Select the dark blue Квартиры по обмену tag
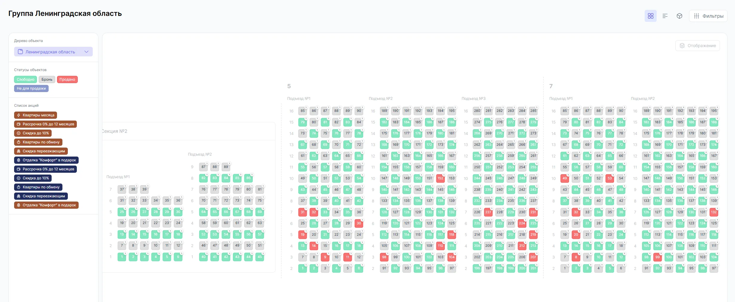Screen dimensions: 735x302 coord(38,187)
